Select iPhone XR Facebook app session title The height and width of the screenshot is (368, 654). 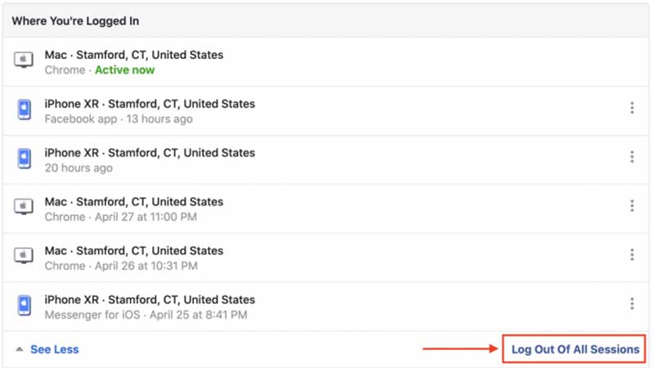pyautogui.click(x=150, y=104)
